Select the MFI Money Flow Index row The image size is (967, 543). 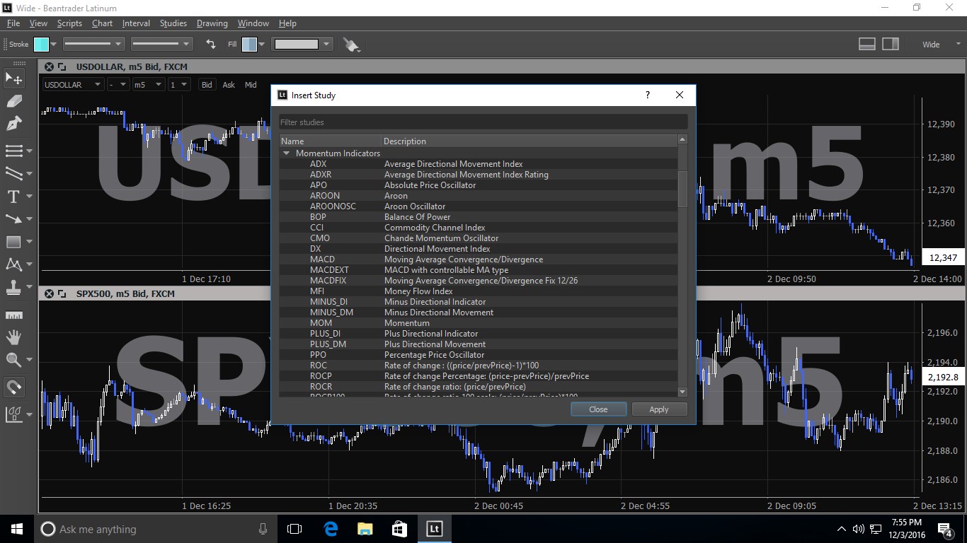[x=479, y=291]
